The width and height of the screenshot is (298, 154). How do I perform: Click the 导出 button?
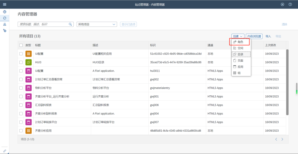tap(278, 36)
